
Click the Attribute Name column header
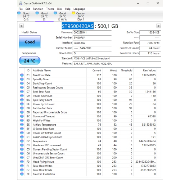pyautogui.click(x=59, y=71)
